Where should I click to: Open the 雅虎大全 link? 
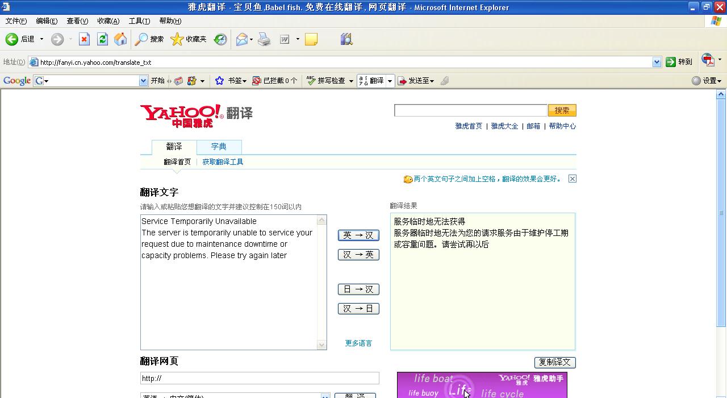pyautogui.click(x=504, y=126)
